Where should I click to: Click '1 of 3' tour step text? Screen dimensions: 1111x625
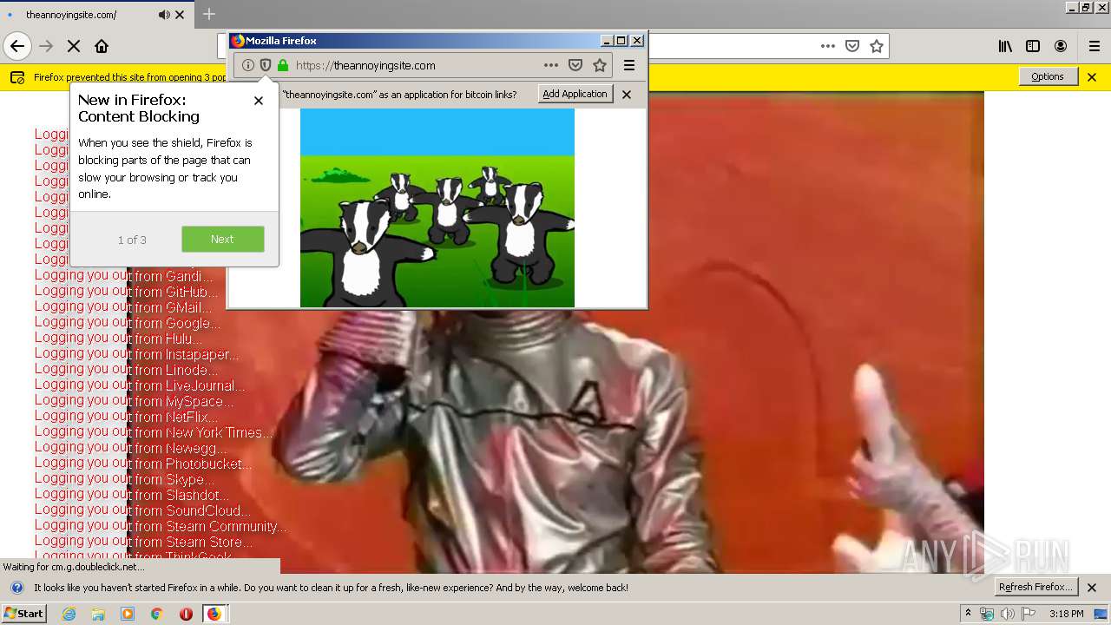coord(132,240)
